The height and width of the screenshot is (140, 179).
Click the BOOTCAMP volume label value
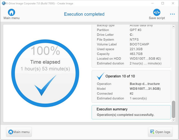click(x=139, y=44)
